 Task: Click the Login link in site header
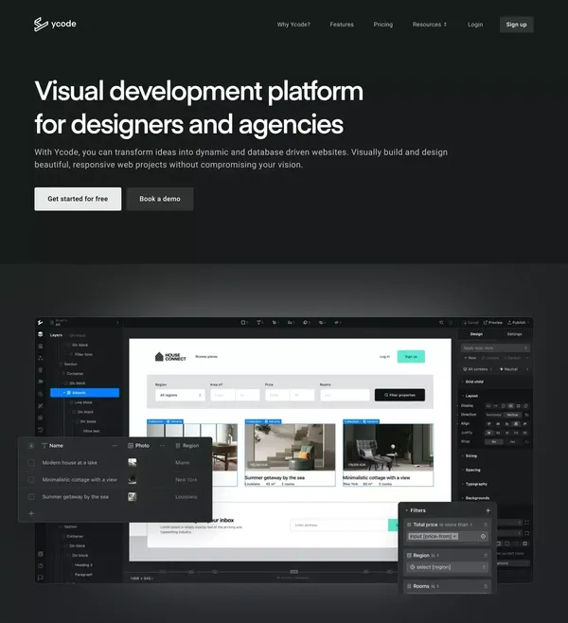[475, 25]
